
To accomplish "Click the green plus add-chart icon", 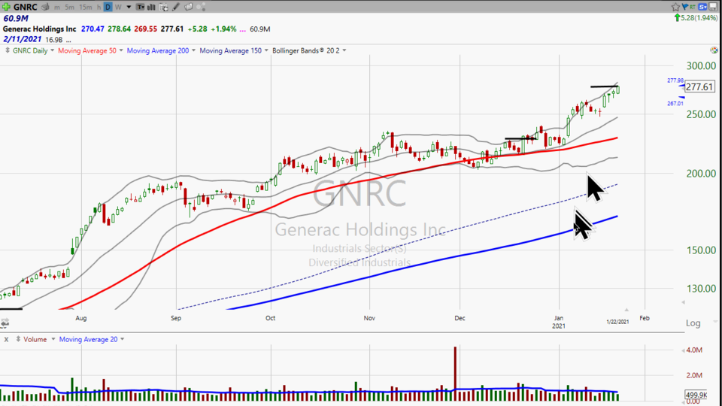I will 6,7.
